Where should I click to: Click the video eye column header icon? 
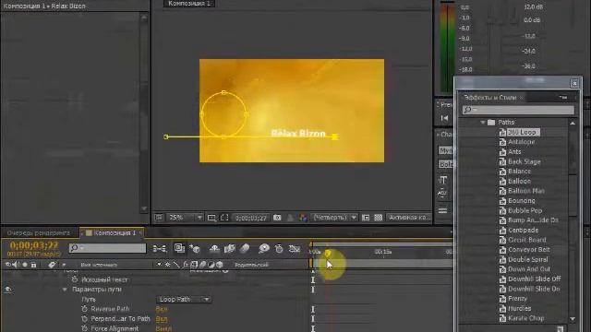[8, 265]
